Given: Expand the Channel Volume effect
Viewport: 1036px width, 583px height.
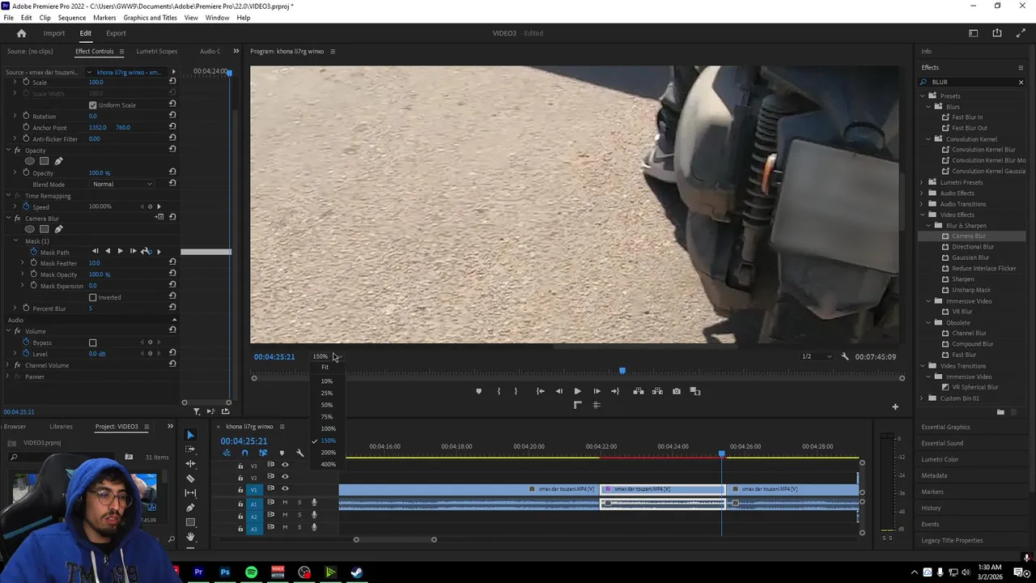Looking at the screenshot, I should point(7,365).
